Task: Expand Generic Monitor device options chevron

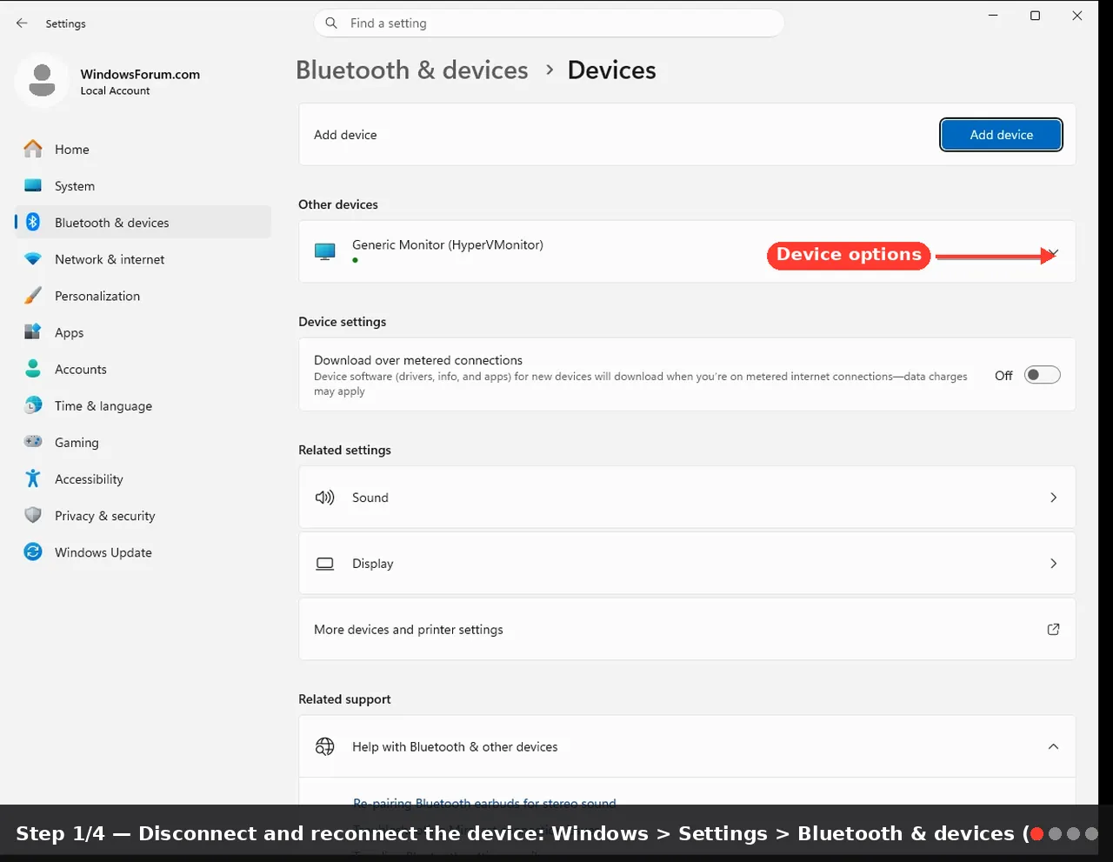Action: [x=1053, y=253]
